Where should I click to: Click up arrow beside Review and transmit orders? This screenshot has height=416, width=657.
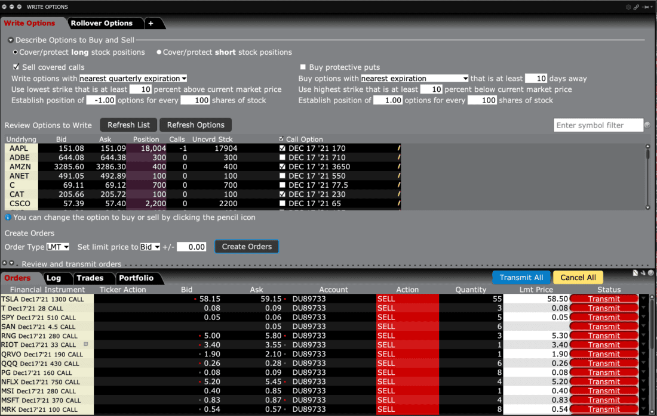click(x=4, y=263)
